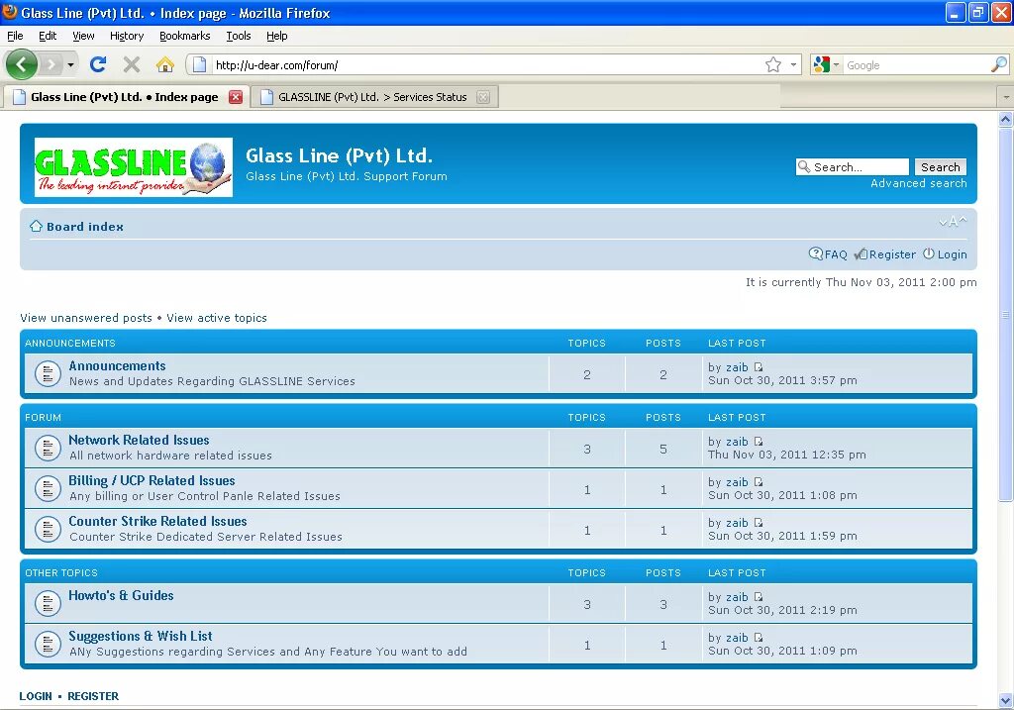Click View active topics
The image size is (1014, 710).
217,318
